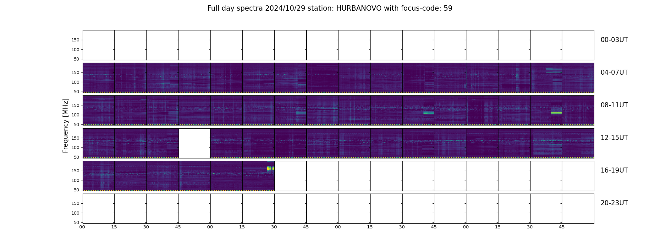Click the "50" tick label of 04-07UT row
The image size is (660, 251).
[77, 92]
